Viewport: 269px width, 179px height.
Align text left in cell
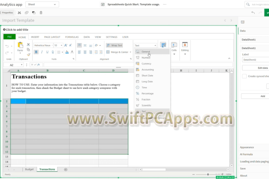pos(79,52)
